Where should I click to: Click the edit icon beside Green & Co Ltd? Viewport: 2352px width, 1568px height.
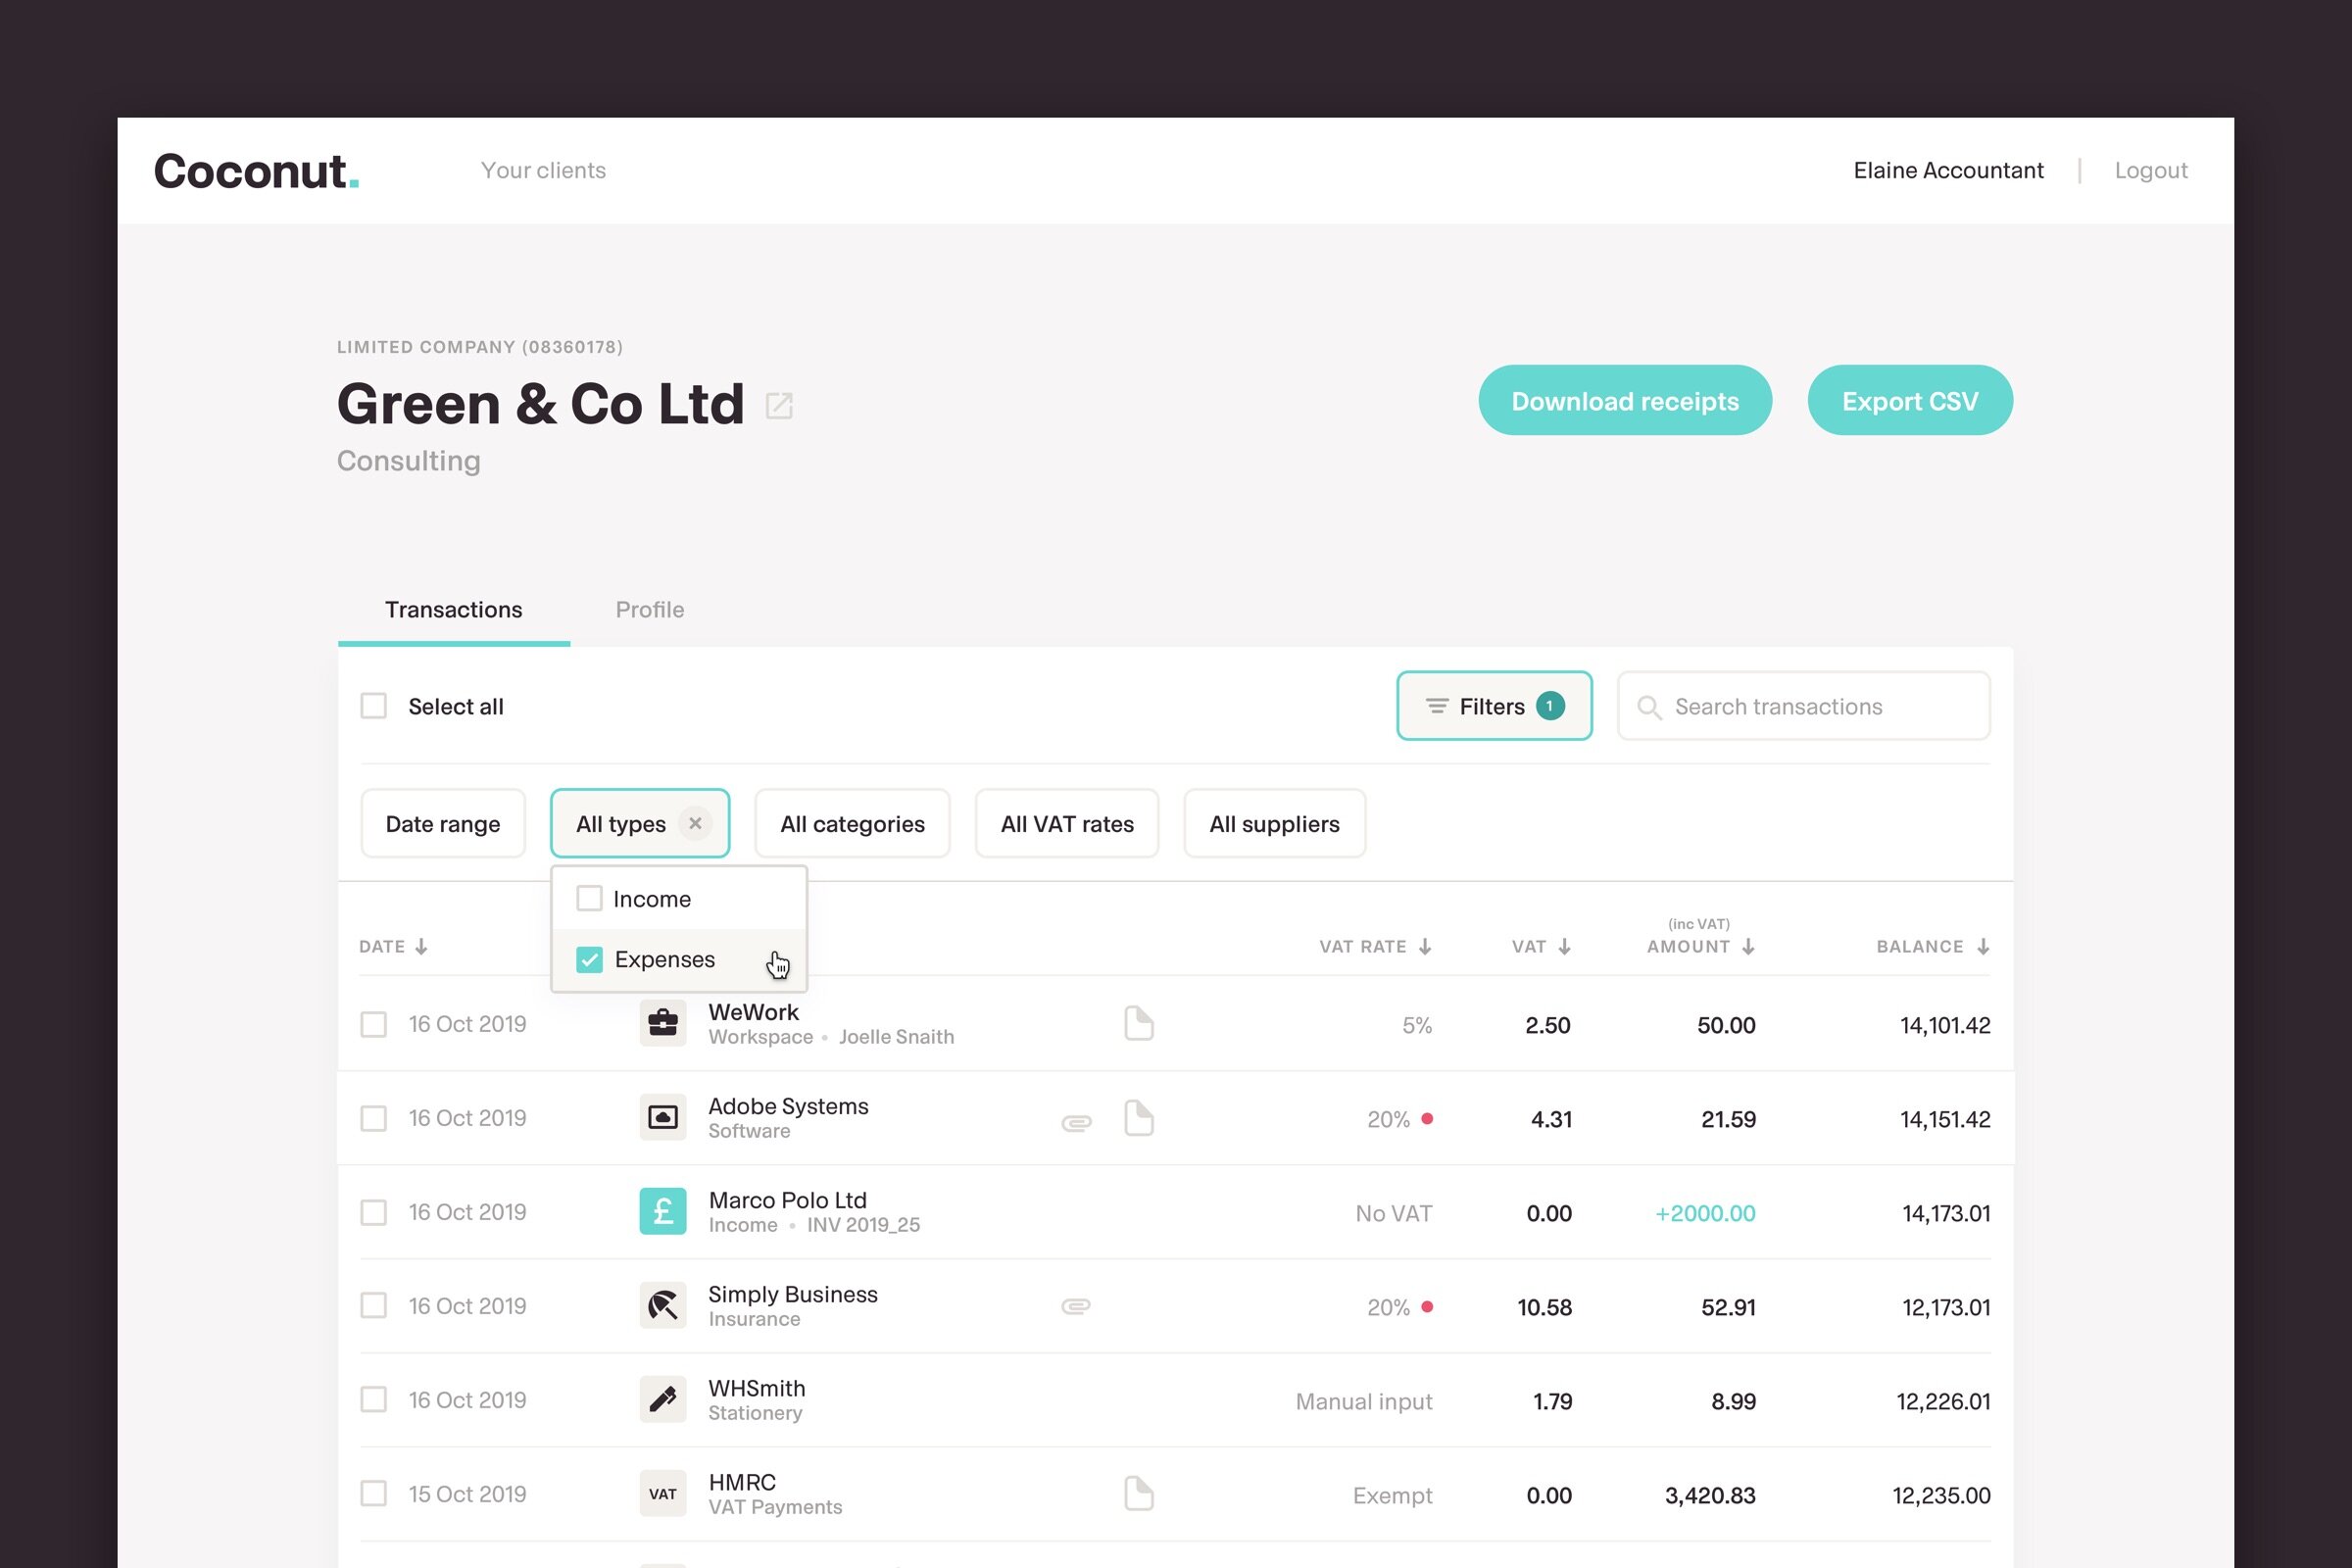[x=778, y=405]
